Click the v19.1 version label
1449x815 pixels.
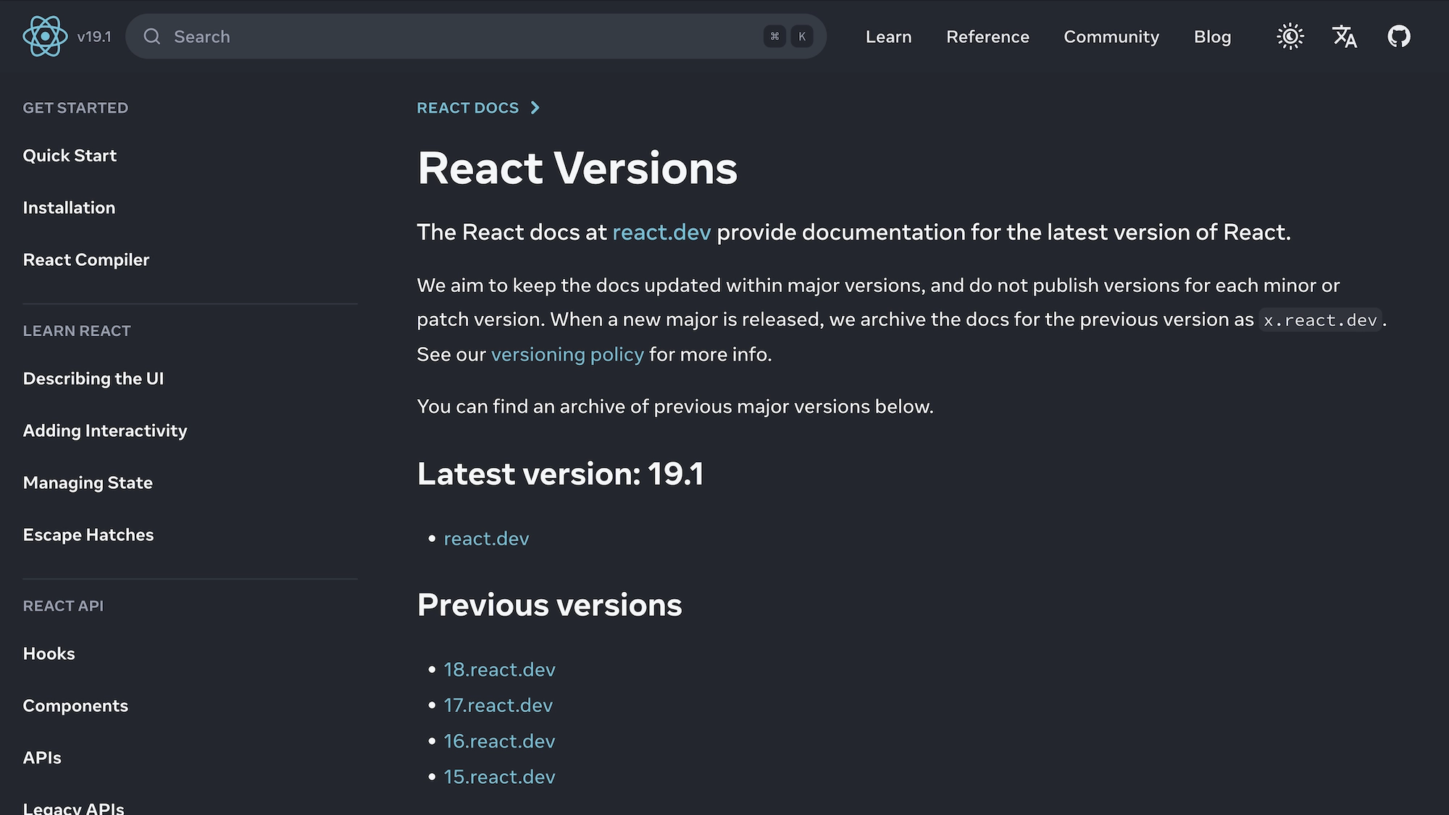point(94,36)
